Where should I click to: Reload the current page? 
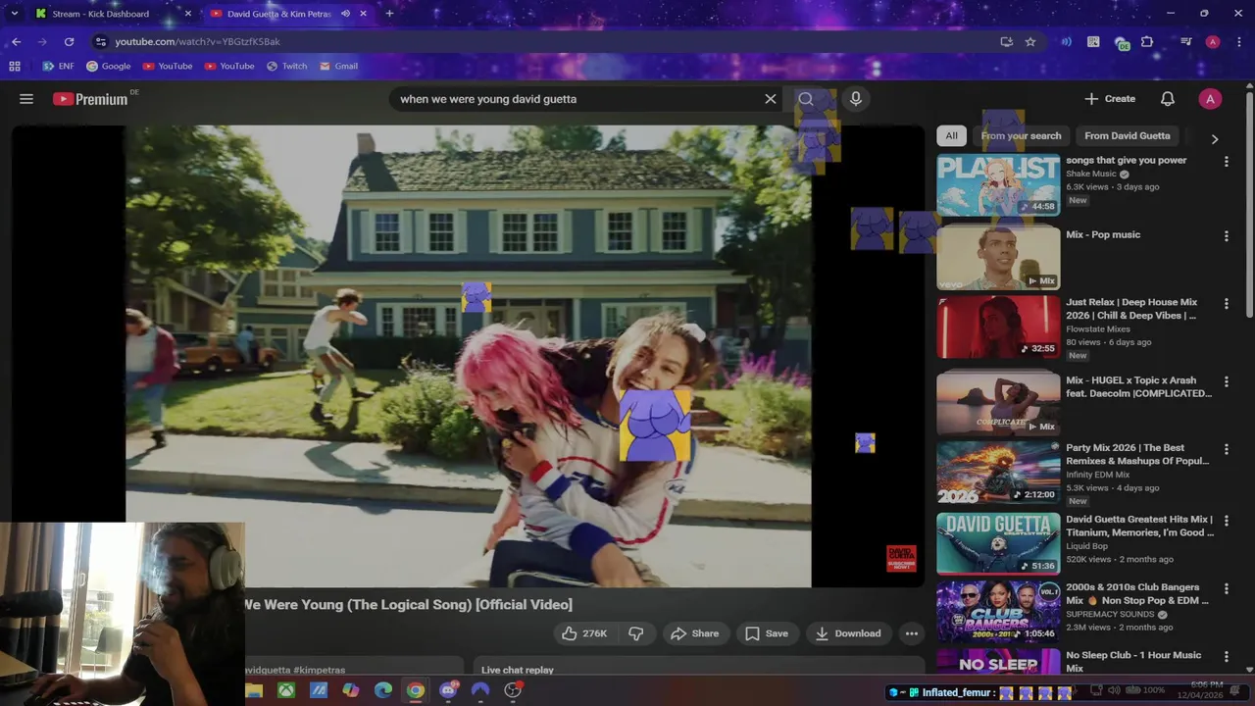click(x=69, y=42)
